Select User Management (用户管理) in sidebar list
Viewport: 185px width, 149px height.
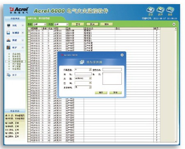point(16,64)
